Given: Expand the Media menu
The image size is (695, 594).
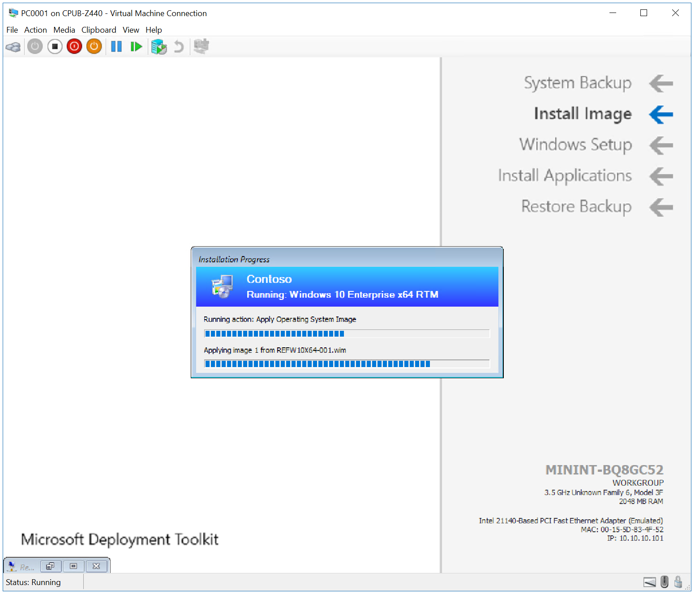Looking at the screenshot, I should [x=64, y=30].
